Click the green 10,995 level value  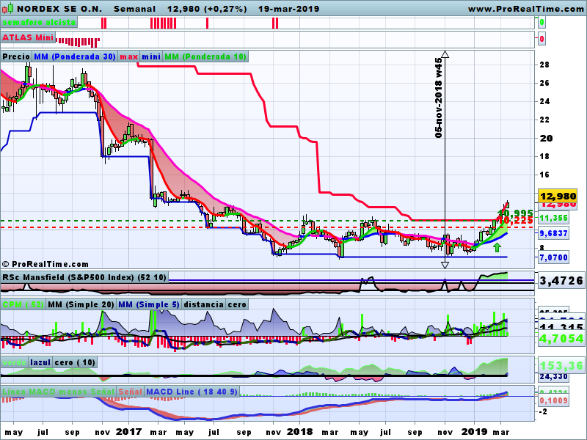point(515,213)
